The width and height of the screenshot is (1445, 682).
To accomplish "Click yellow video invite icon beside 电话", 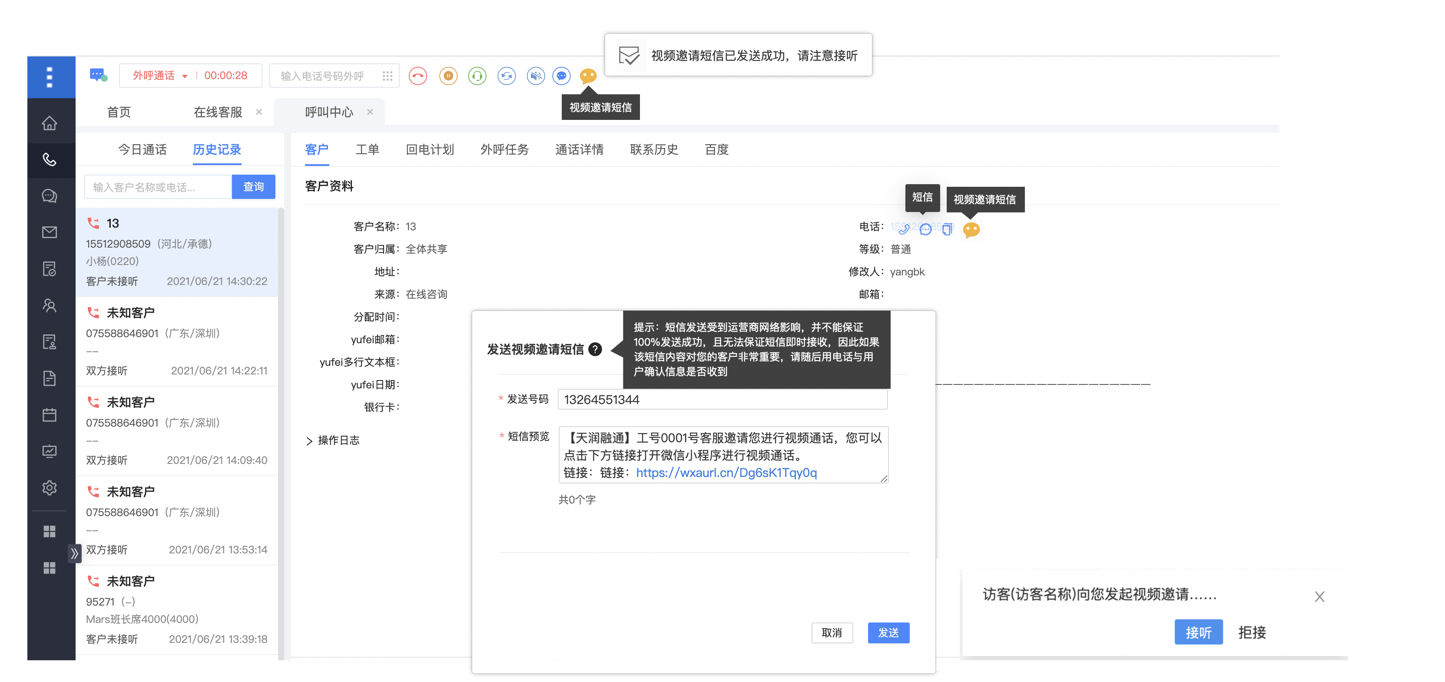I will pos(971,229).
